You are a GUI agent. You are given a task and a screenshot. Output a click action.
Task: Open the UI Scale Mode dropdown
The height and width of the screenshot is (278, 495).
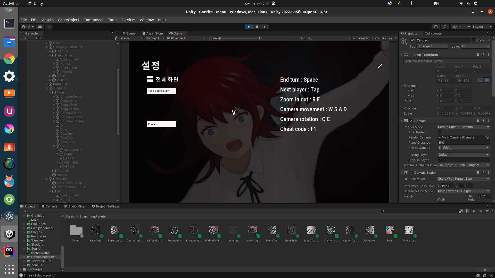pos(464,179)
